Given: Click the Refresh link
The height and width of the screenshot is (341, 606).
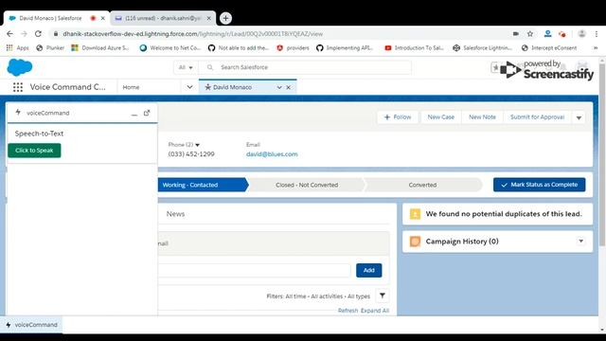Looking at the screenshot, I should point(348,311).
